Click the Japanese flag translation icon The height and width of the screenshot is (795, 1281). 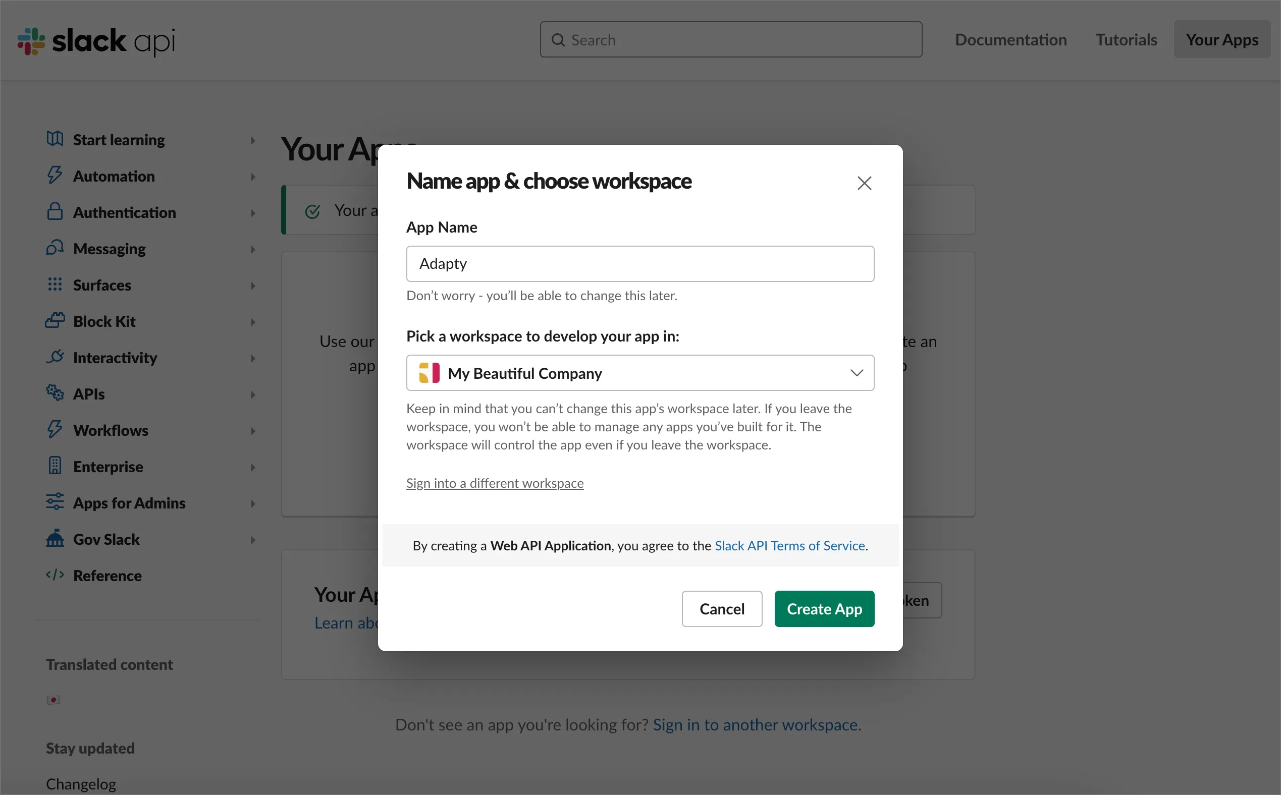click(53, 700)
